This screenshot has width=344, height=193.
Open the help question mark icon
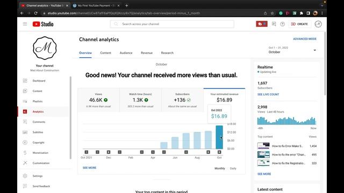[x=283, y=24]
